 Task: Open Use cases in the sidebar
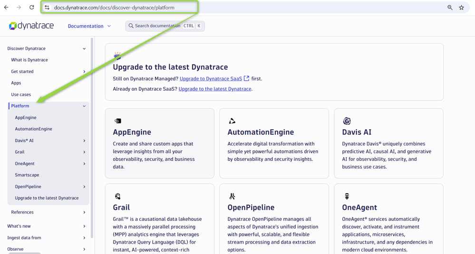click(21, 94)
